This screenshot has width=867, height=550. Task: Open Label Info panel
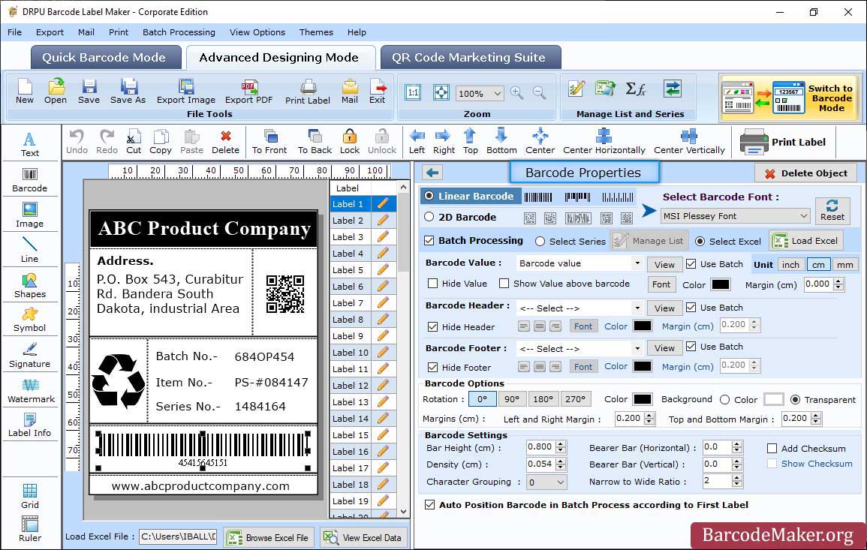(30, 425)
